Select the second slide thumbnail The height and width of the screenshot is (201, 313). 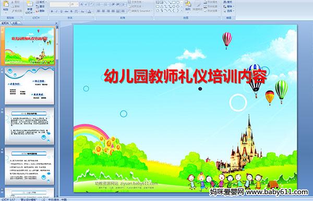tap(29, 86)
